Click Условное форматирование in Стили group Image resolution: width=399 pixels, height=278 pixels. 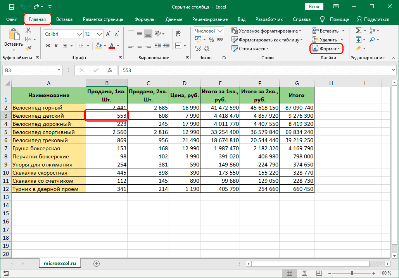263,30
